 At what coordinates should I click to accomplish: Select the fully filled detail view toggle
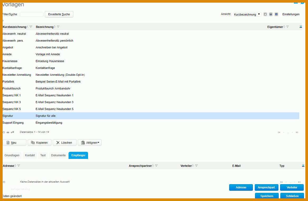click(x=276, y=14)
